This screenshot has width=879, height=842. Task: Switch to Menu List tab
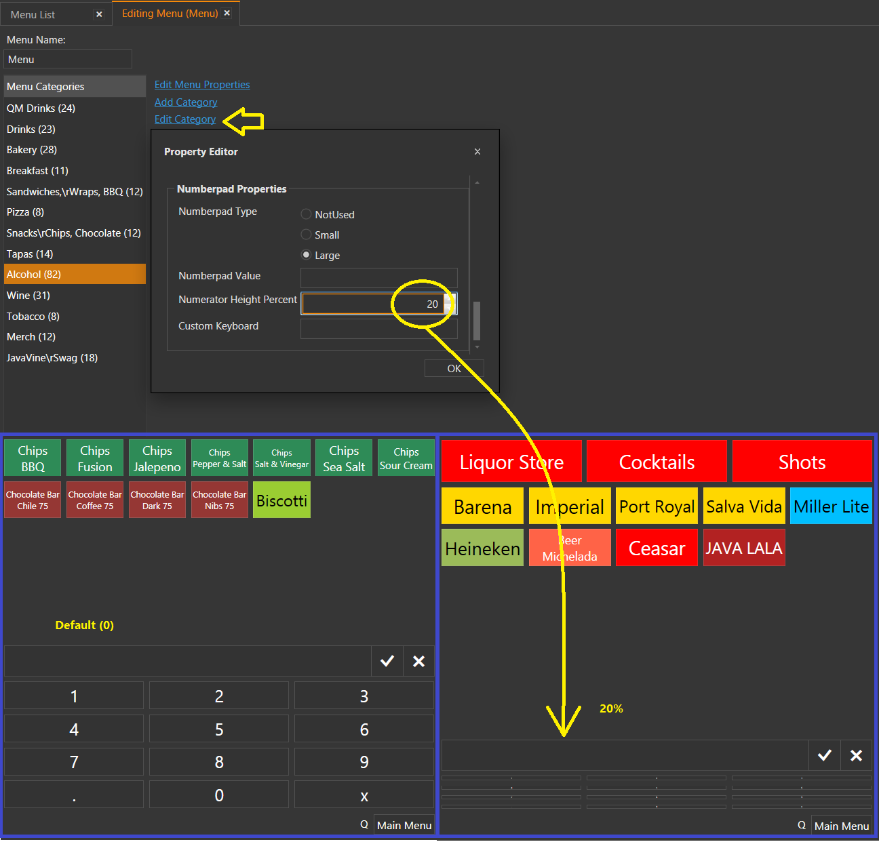[33, 14]
